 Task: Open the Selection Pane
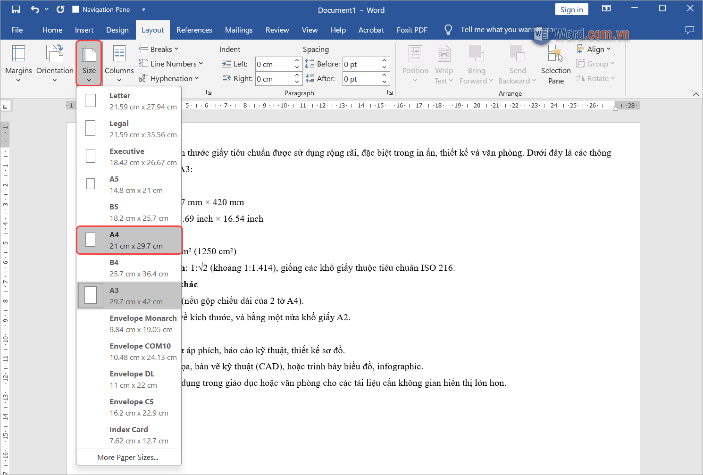555,63
